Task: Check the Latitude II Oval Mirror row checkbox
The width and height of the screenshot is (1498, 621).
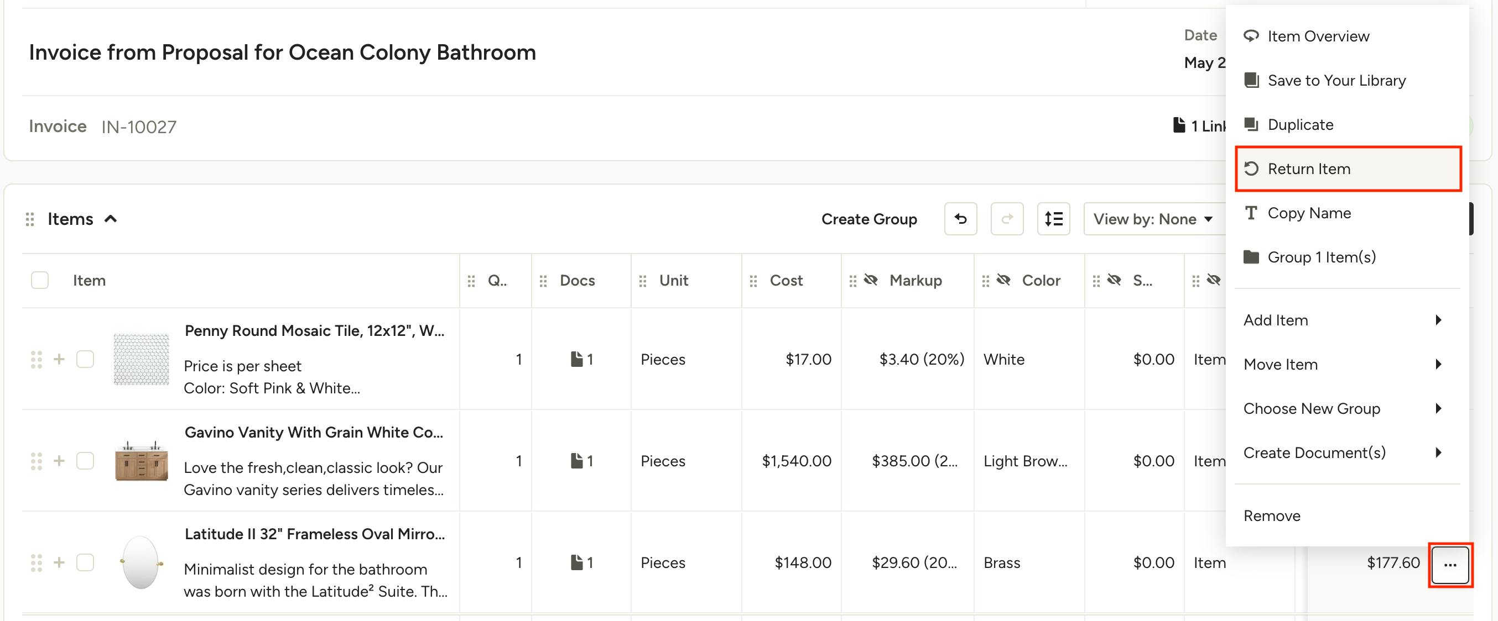Action: pos(85,562)
